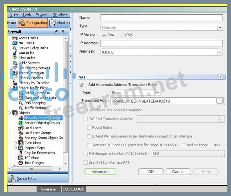Select the Time Ranges clock icon
The image size is (231, 196).
[21, 163]
